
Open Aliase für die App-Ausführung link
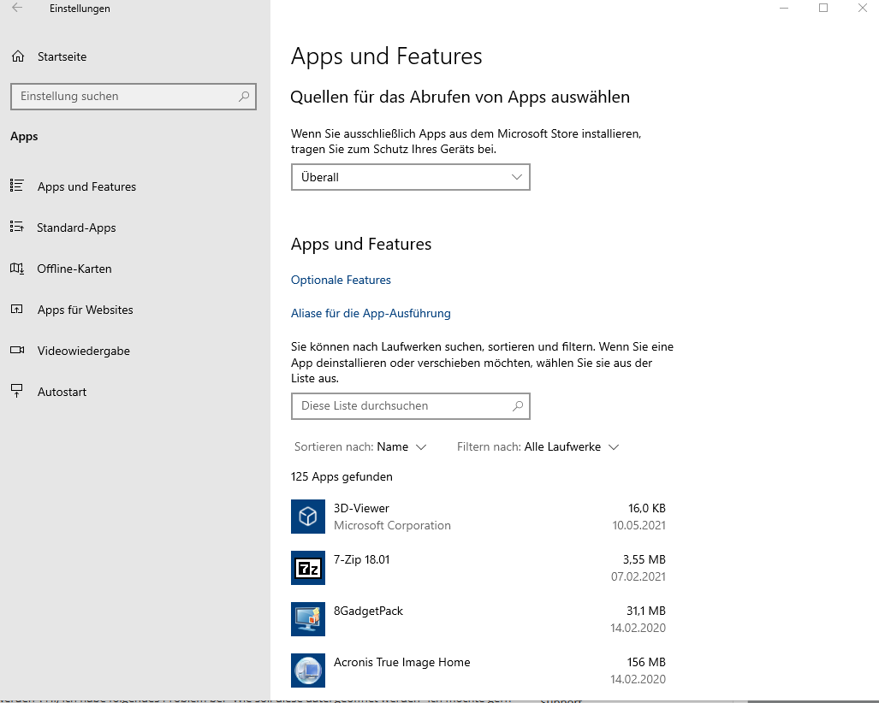pos(371,314)
